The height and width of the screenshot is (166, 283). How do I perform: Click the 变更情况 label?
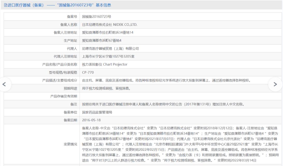pyautogui.click(x=70, y=144)
